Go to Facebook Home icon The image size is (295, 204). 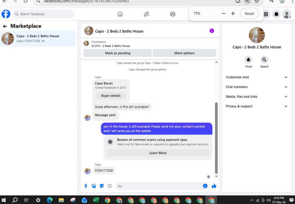pyautogui.click(x=120, y=14)
